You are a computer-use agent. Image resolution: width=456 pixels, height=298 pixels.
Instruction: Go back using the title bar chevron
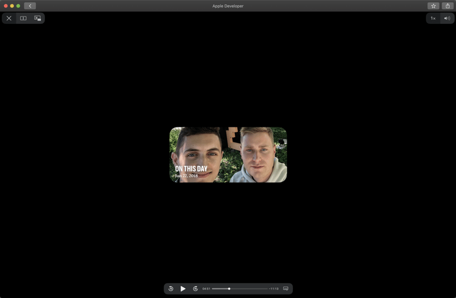[30, 6]
